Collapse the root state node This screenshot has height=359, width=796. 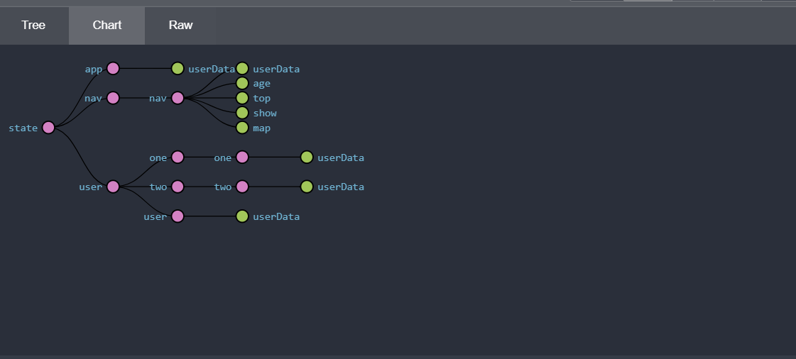click(x=48, y=128)
